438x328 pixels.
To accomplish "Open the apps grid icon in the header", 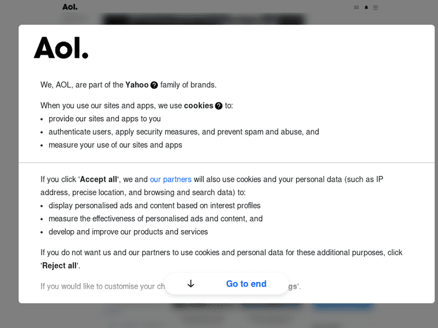I will tap(376, 7).
